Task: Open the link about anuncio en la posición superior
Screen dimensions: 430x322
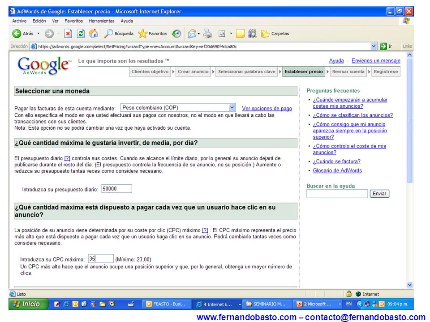Action: click(x=350, y=131)
